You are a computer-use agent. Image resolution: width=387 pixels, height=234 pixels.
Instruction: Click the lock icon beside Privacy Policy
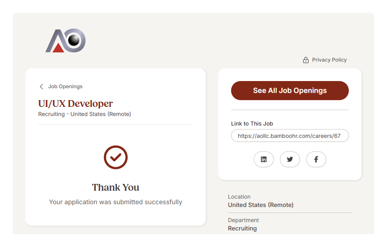[x=306, y=60]
